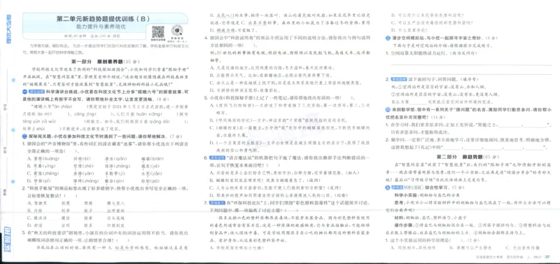Click the blue circle marker before 科学演讲台挑战

tap(25, 92)
